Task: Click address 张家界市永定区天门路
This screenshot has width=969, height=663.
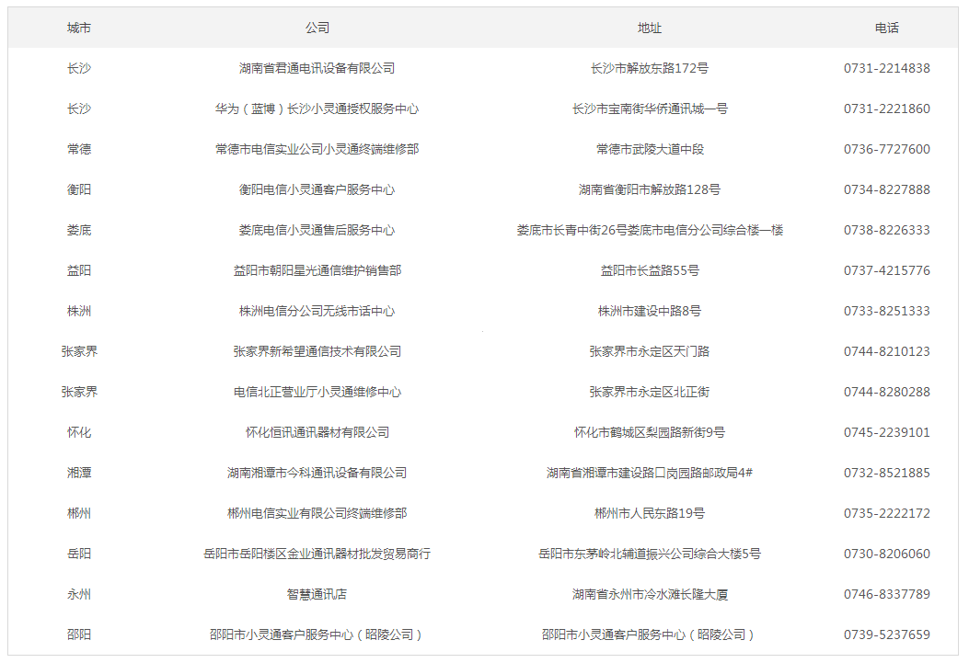Action: point(650,351)
